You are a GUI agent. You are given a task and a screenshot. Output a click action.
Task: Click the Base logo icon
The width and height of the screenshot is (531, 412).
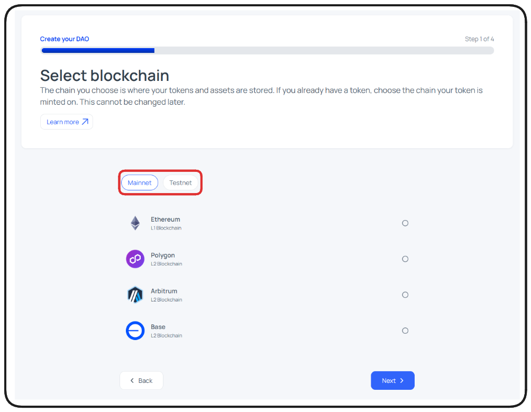point(135,331)
